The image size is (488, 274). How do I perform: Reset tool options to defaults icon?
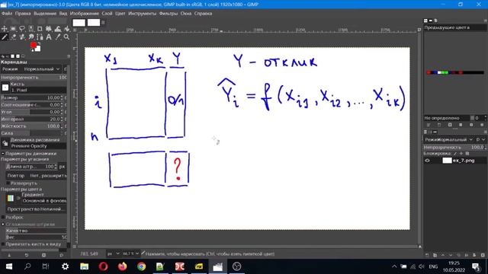(x=61, y=255)
